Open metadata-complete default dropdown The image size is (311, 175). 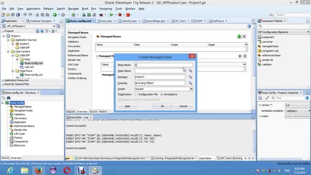(309, 111)
